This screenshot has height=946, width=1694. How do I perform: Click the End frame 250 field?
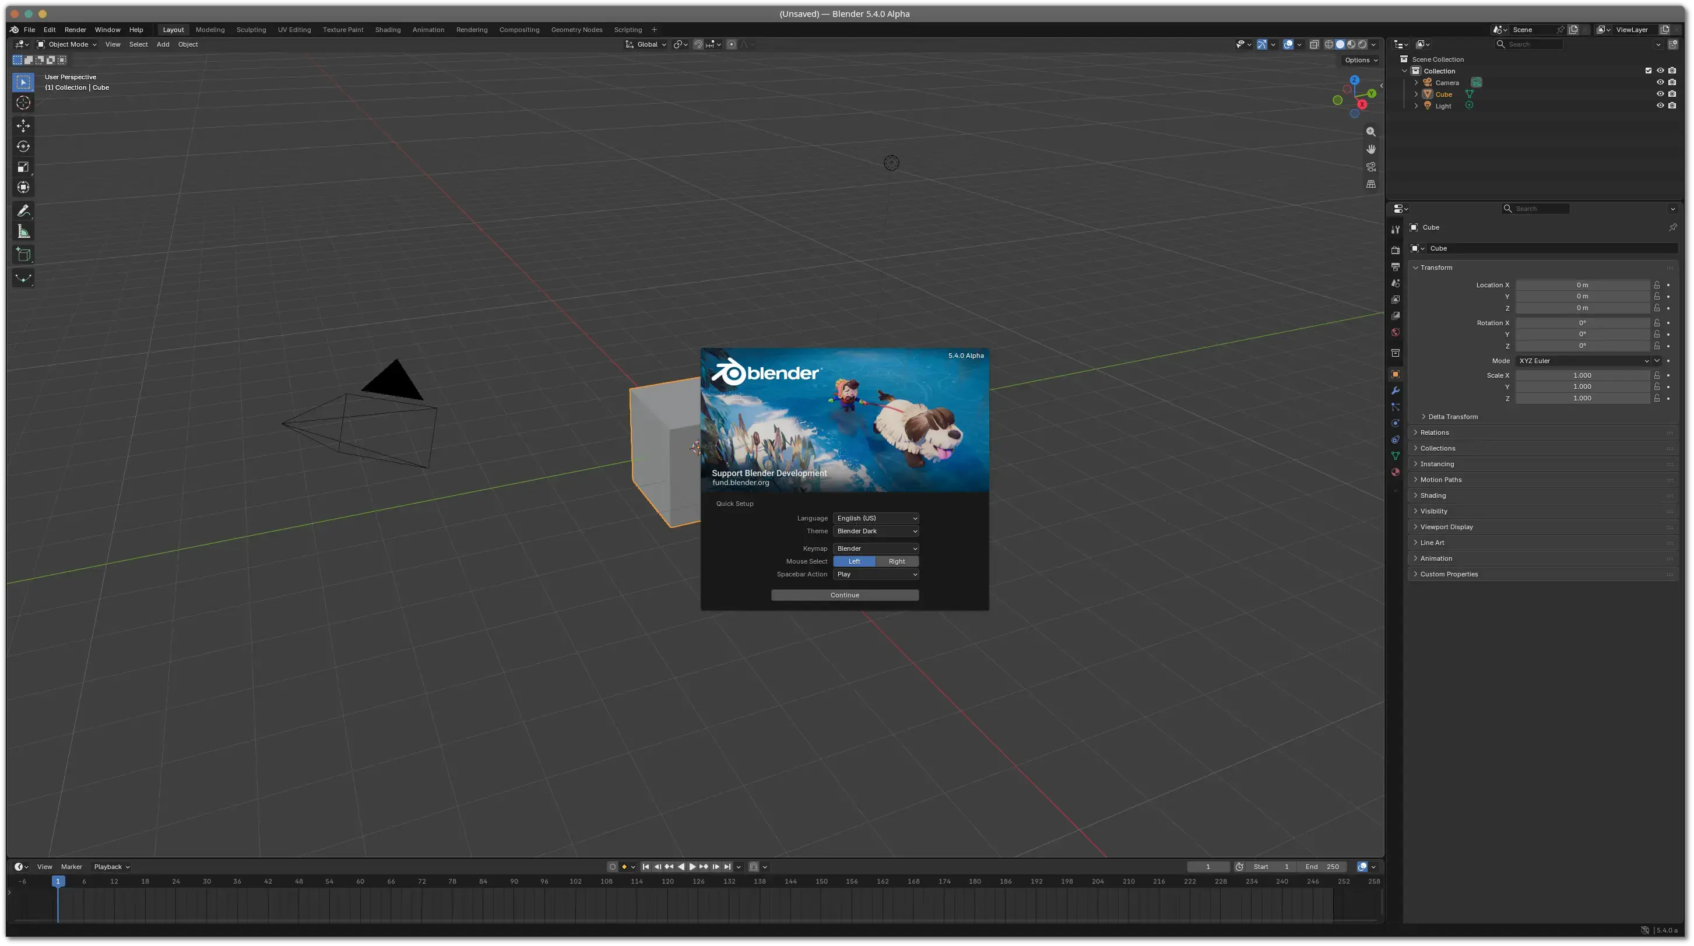1321,867
